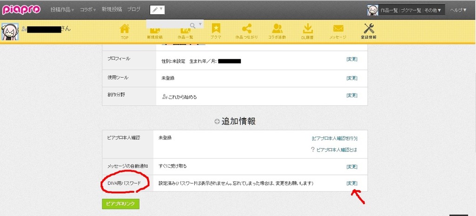Click 変更 for 使用ツール row

tap(352, 78)
